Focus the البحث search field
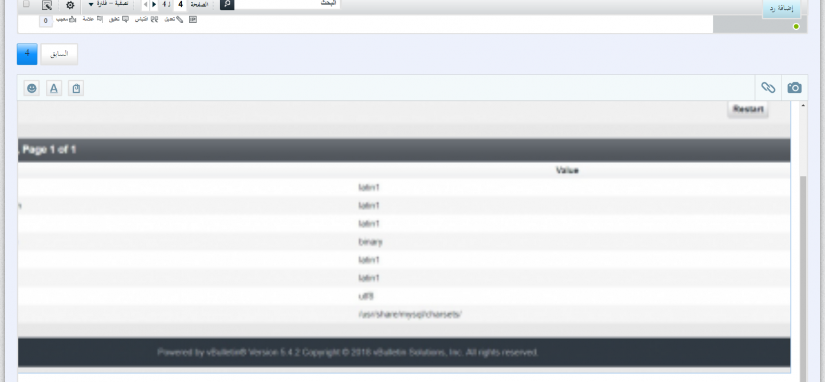 [x=288, y=3]
